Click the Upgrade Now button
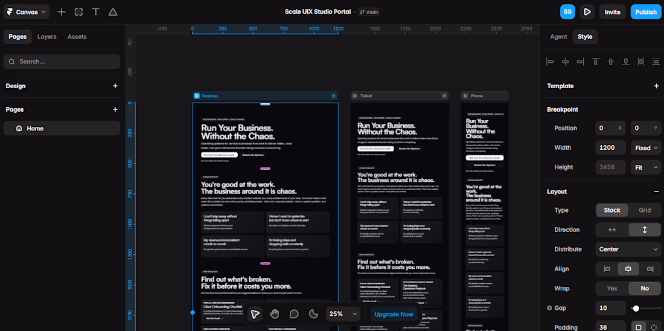Viewport: 664px width, 331px height. (394, 314)
